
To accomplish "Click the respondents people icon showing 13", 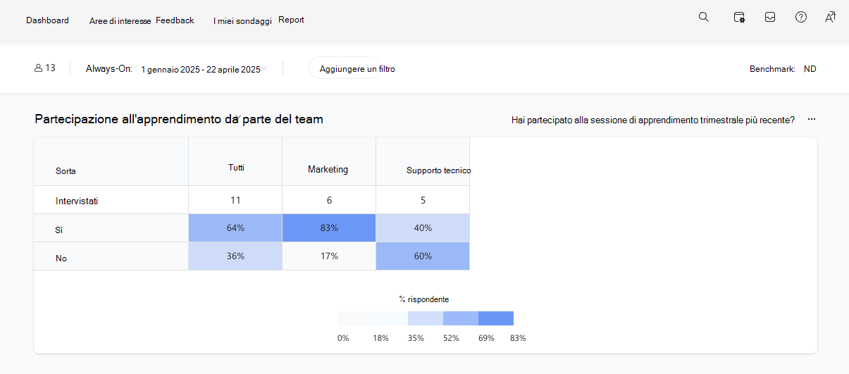I will pyautogui.click(x=38, y=68).
